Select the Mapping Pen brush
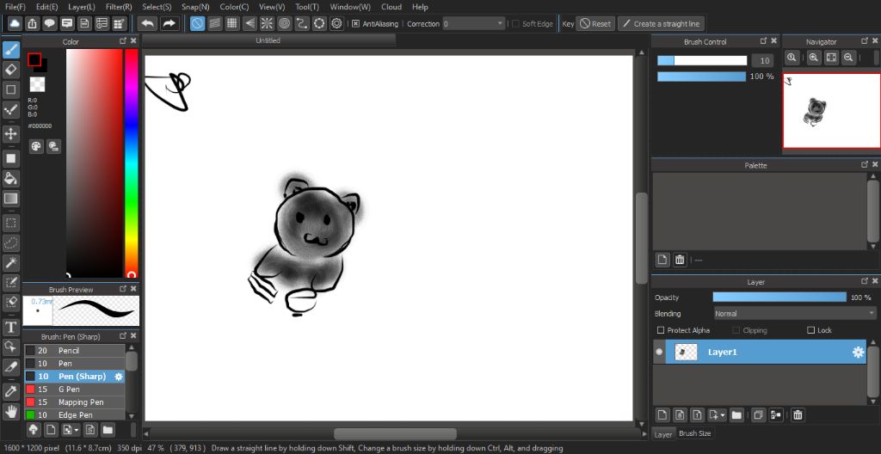 point(74,402)
